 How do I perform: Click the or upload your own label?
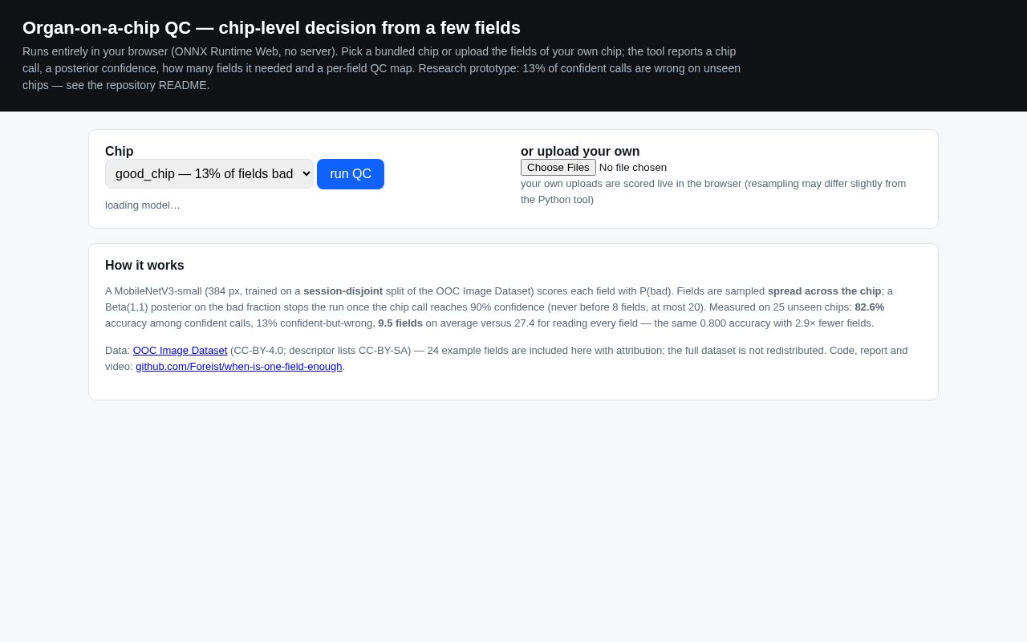click(x=580, y=151)
